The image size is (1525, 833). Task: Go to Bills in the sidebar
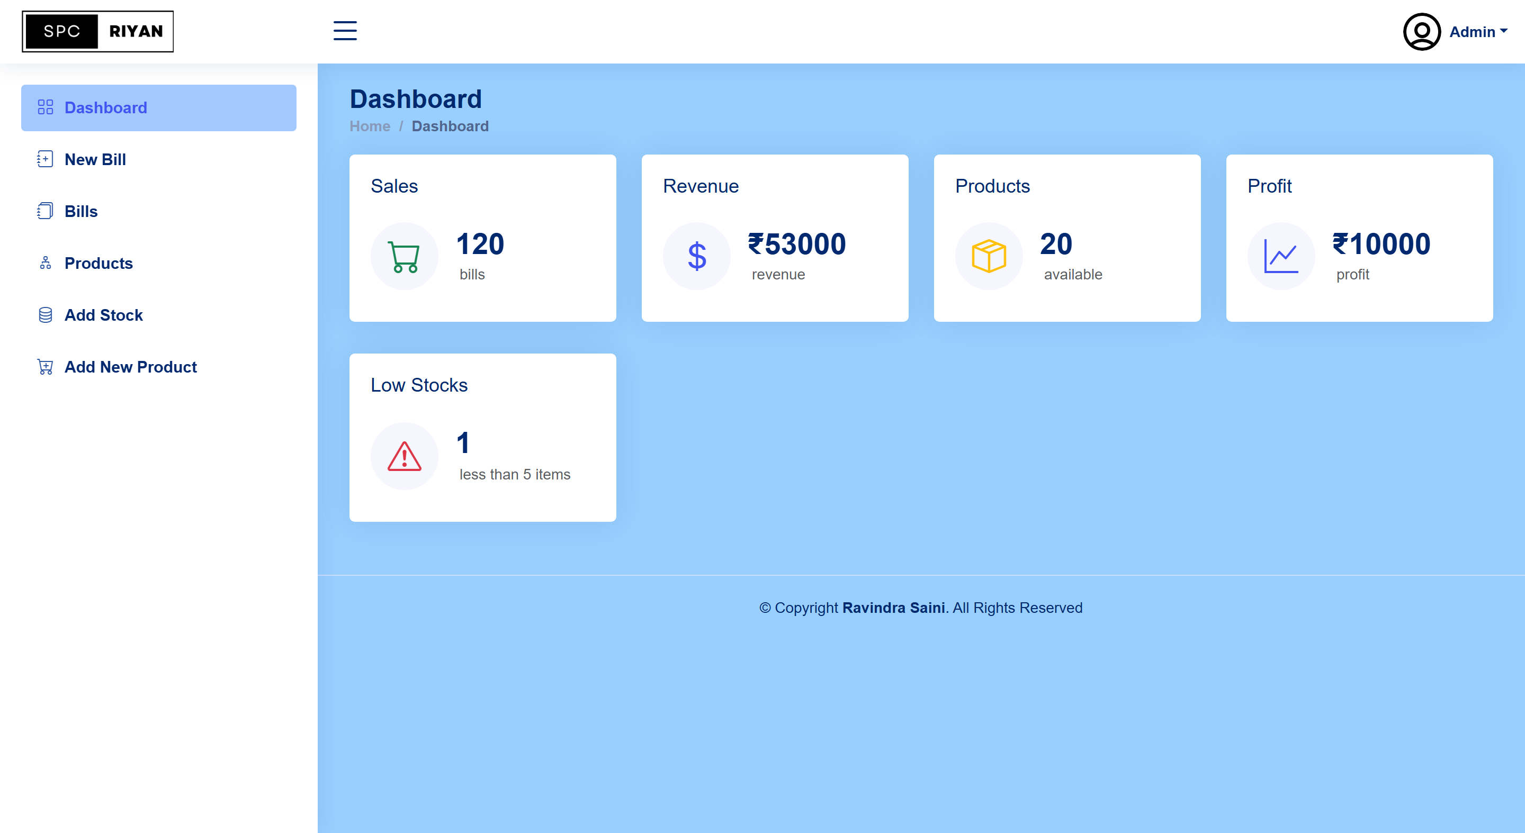tap(159, 211)
